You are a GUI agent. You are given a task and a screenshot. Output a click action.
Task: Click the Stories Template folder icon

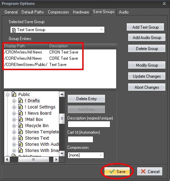tap(20, 132)
